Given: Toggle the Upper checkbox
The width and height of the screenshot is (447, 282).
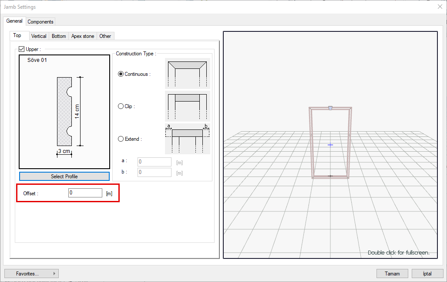Looking at the screenshot, I should pyautogui.click(x=22, y=49).
